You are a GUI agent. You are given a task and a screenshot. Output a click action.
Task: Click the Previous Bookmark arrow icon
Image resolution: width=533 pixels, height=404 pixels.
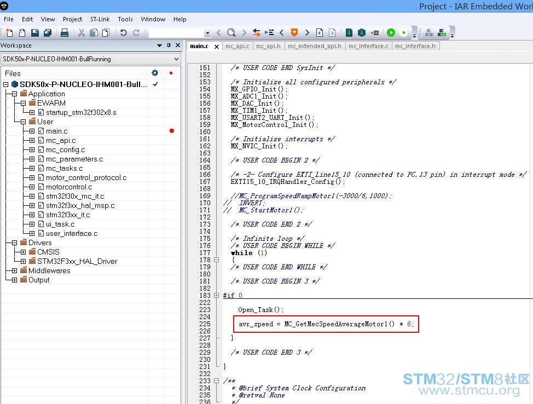coord(281,33)
